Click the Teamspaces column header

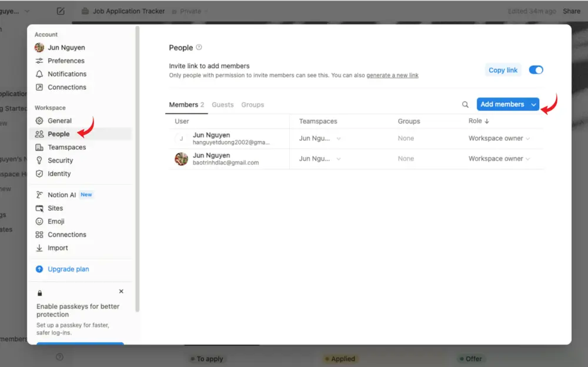pyautogui.click(x=318, y=122)
